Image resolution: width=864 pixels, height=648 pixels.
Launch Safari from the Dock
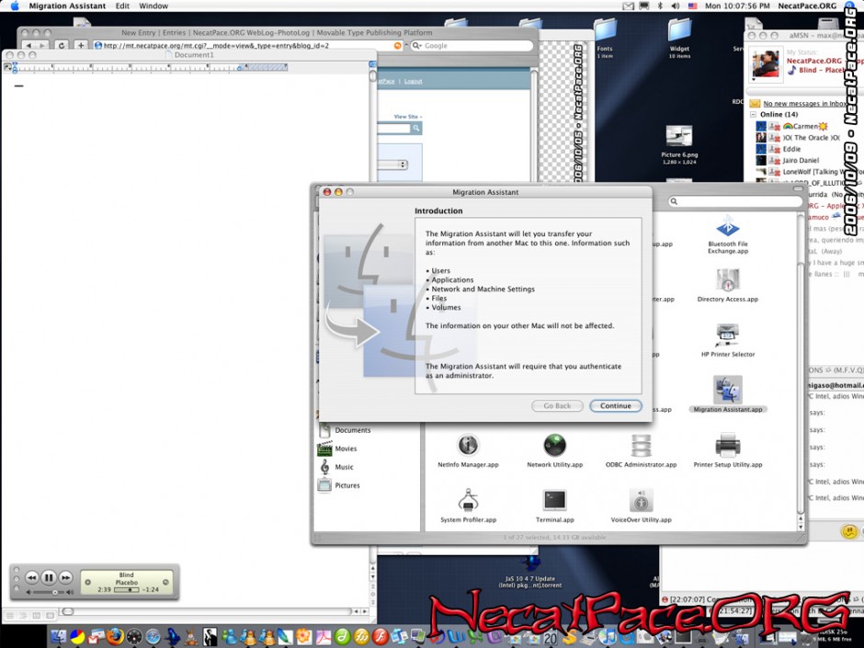coord(153,637)
